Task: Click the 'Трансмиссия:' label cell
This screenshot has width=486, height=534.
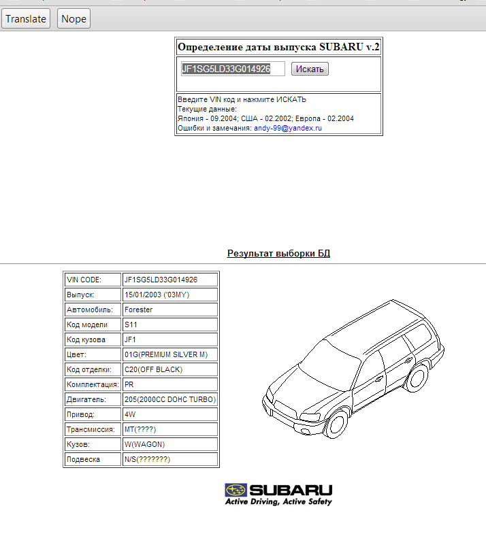Action: click(x=93, y=429)
